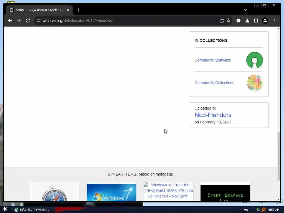Minimize the browser window

click(x=258, y=6)
